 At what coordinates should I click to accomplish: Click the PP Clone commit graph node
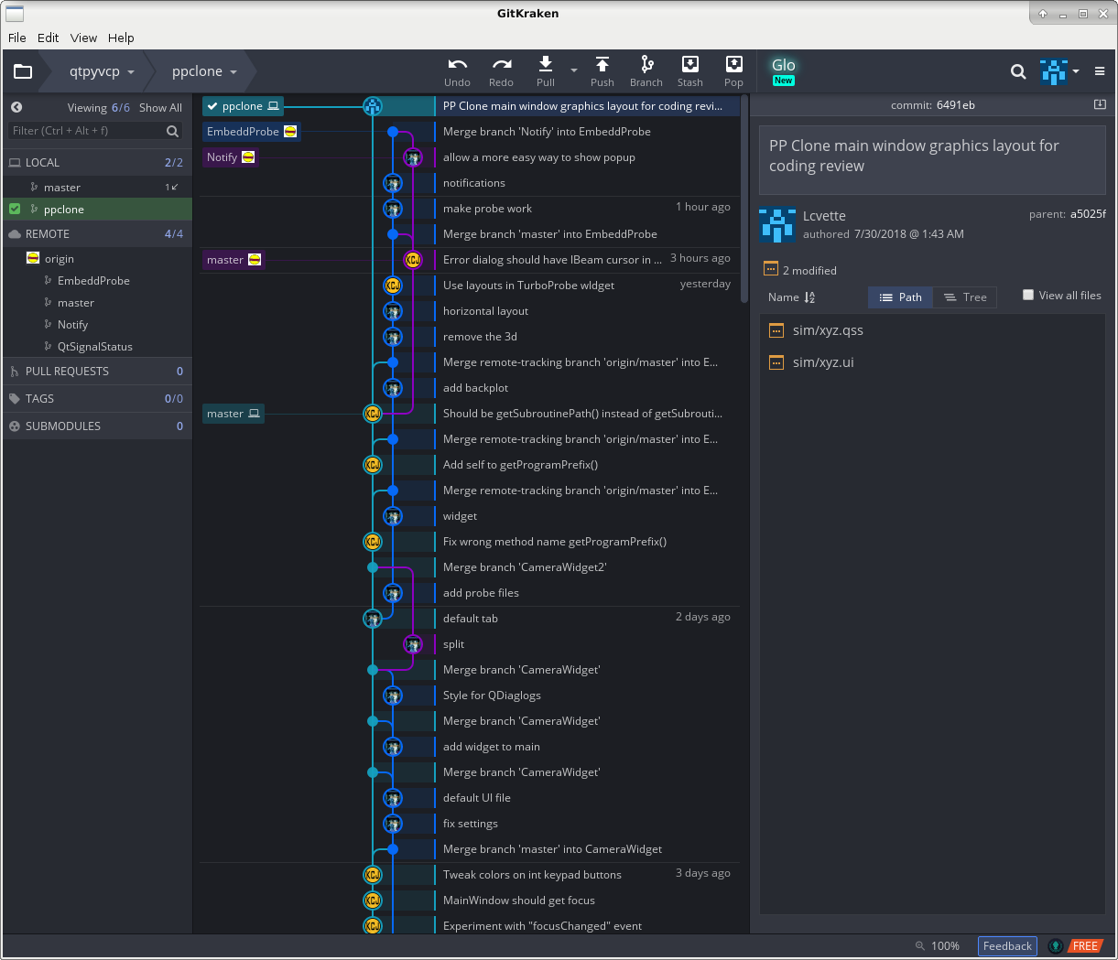pyautogui.click(x=373, y=106)
